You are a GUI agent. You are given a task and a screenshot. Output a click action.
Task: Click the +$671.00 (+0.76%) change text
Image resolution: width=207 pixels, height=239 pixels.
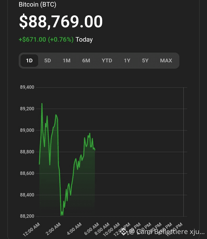coord(46,39)
